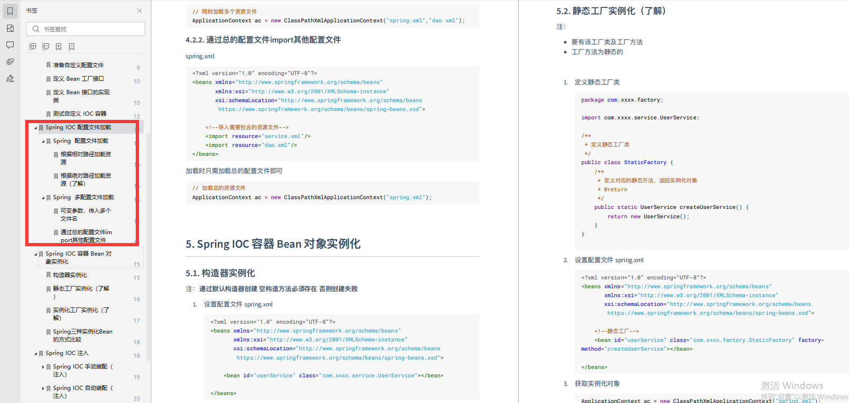
Task: Open bookmark 构造器实例化
Action: click(70, 275)
